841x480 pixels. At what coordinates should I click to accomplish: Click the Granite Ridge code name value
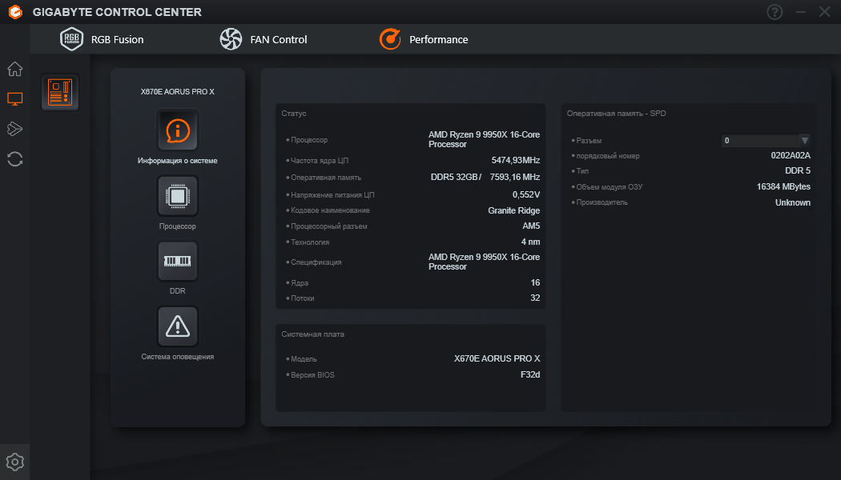[x=514, y=210]
